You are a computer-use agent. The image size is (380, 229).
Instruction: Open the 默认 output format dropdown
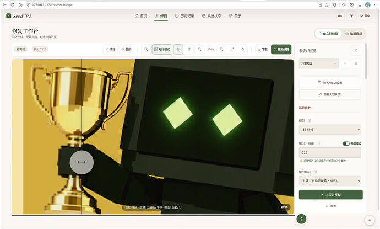pos(330,180)
